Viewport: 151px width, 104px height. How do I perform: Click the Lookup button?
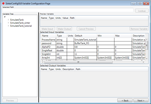point(142,11)
